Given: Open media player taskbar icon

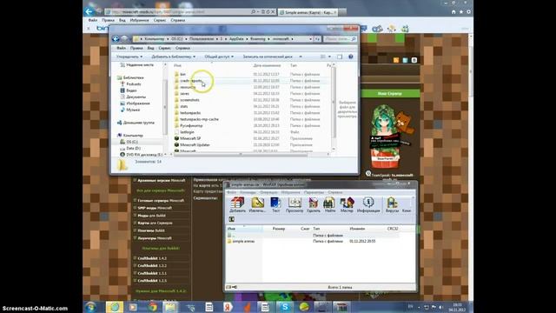Looking at the screenshot, I should (x=133, y=307).
